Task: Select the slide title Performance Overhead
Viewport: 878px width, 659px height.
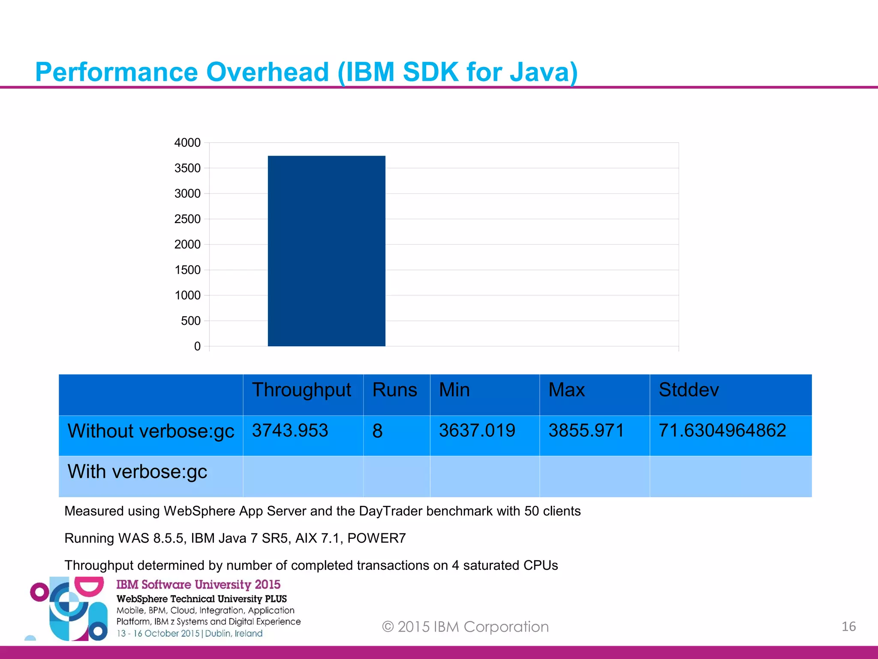Action: pyautogui.click(x=306, y=72)
